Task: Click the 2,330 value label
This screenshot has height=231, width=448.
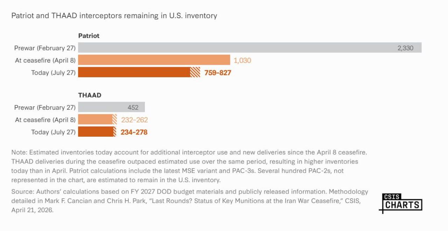Action: (405, 48)
